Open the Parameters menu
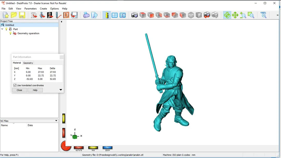Screen dimensions: 281x158 [x=30, y=9]
